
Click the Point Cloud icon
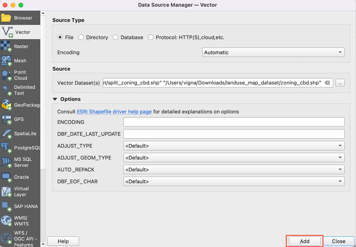pos(6,75)
